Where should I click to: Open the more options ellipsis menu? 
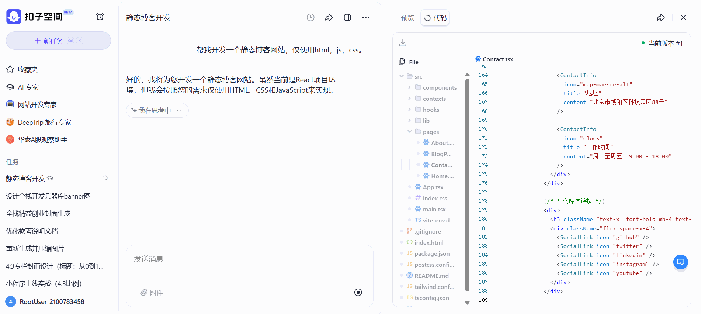(366, 17)
